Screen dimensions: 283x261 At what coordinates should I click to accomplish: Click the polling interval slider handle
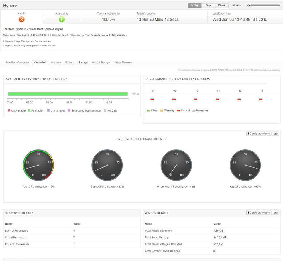pos(250,5)
